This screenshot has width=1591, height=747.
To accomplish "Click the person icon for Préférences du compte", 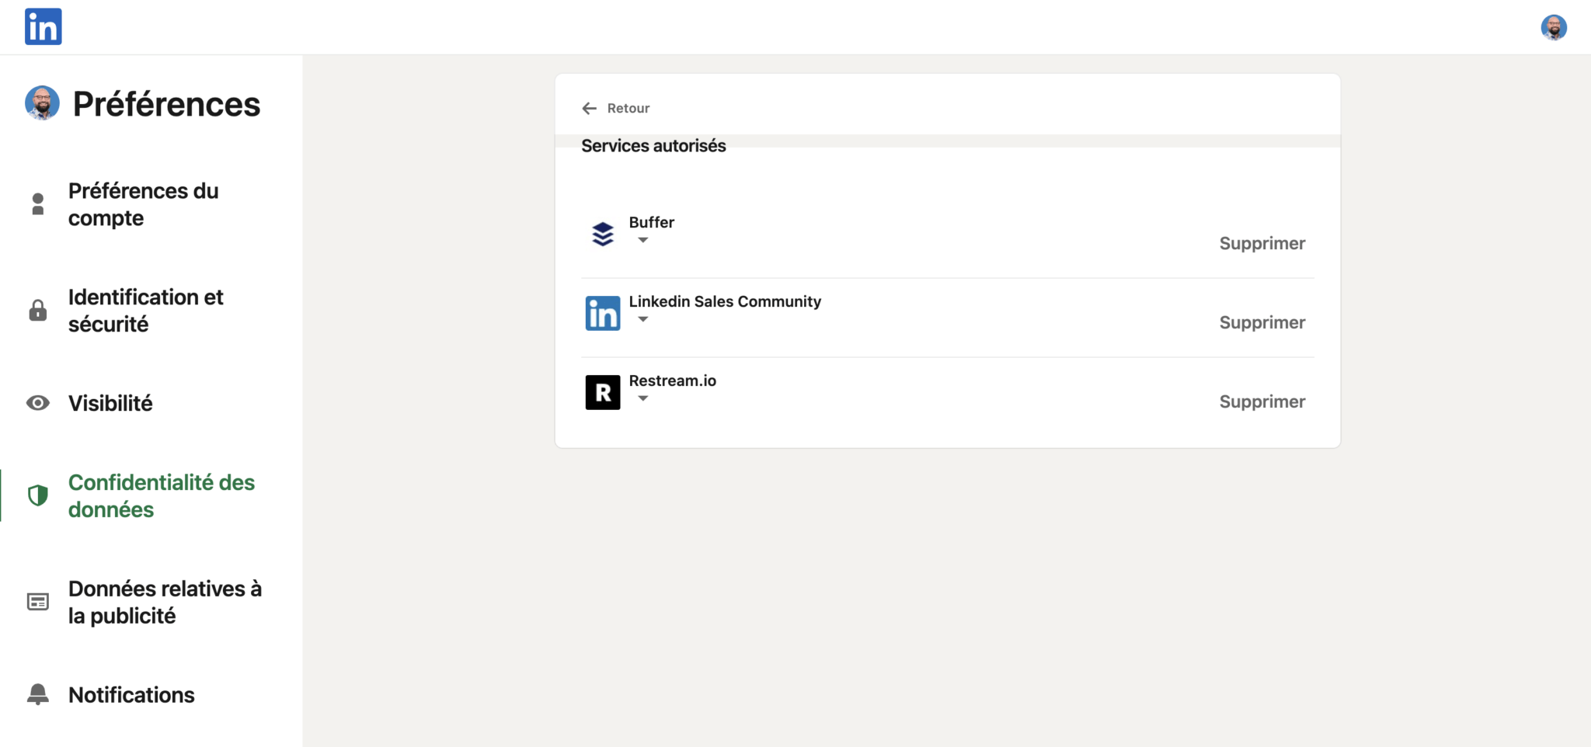I will pyautogui.click(x=38, y=204).
